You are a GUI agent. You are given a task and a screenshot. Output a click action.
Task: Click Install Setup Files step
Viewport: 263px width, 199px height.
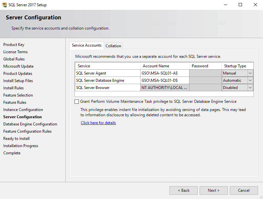pos(18,81)
